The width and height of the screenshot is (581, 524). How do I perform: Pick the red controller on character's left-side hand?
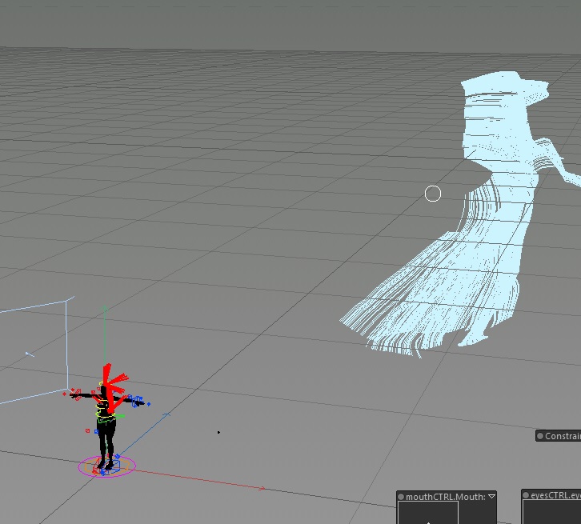pyautogui.click(x=77, y=394)
